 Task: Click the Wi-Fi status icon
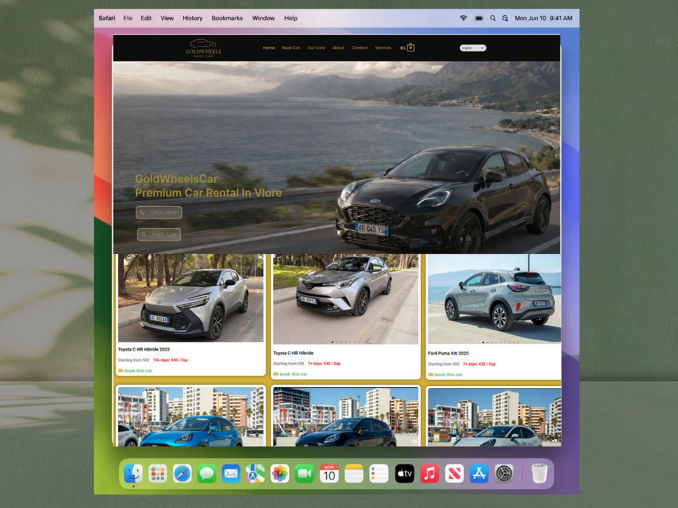(463, 18)
